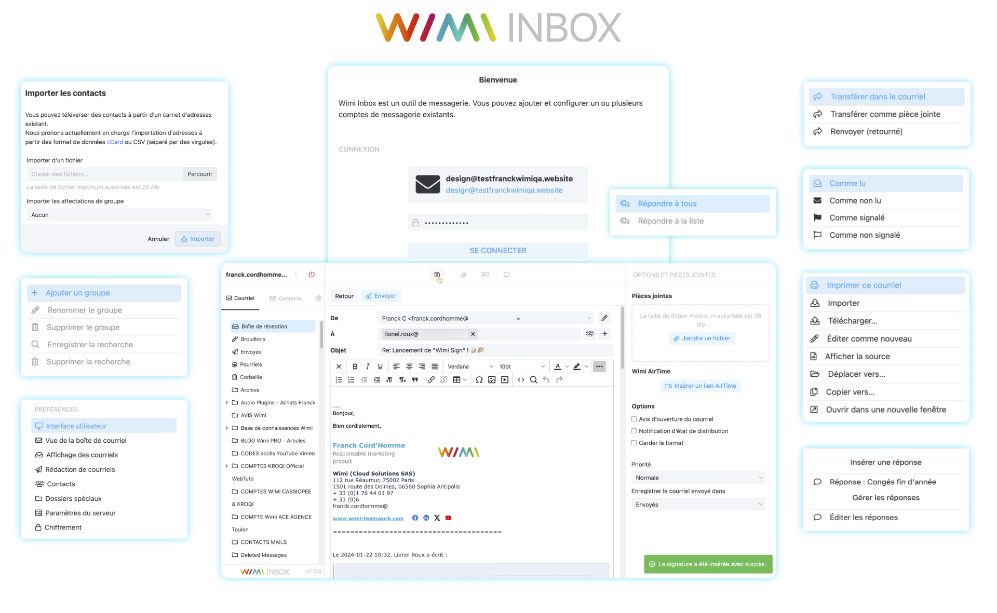This screenshot has height=613, width=997.
Task: Click the Envoyer button
Action: click(381, 296)
